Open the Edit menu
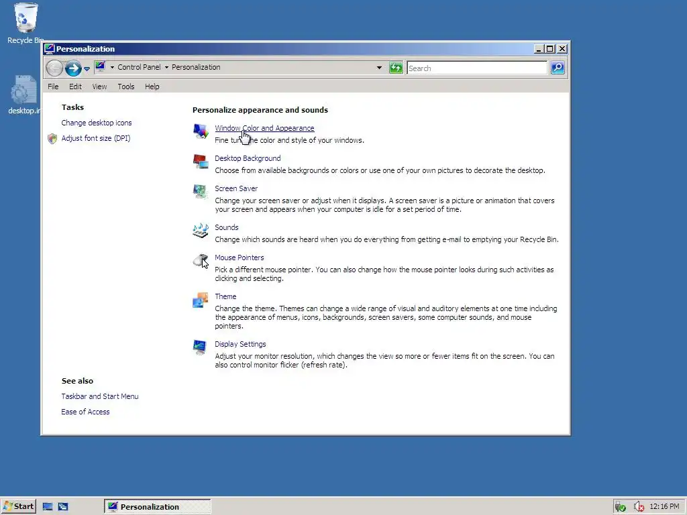 pyautogui.click(x=75, y=87)
